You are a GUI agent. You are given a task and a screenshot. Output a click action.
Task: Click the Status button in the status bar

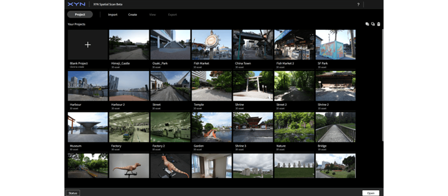tap(73, 192)
